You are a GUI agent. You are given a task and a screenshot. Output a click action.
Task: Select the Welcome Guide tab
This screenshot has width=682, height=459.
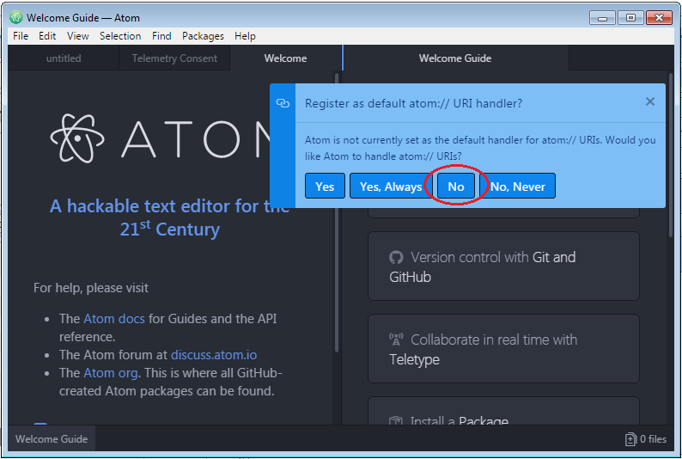[455, 58]
